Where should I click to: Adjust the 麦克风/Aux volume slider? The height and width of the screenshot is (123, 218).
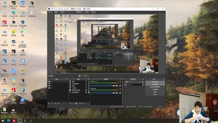103,86
